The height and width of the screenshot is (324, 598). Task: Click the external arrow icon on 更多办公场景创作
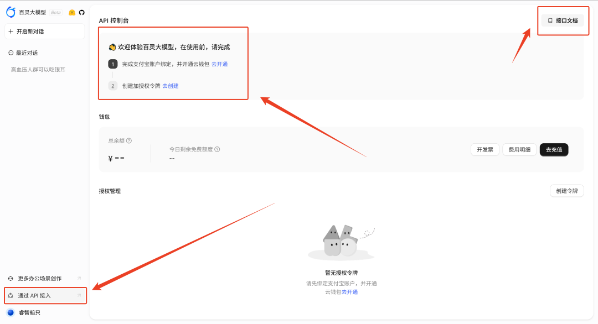pos(79,278)
